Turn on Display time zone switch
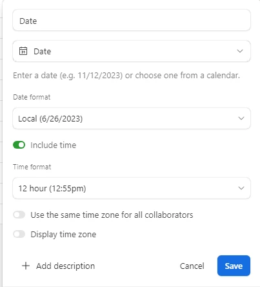 (x=19, y=234)
